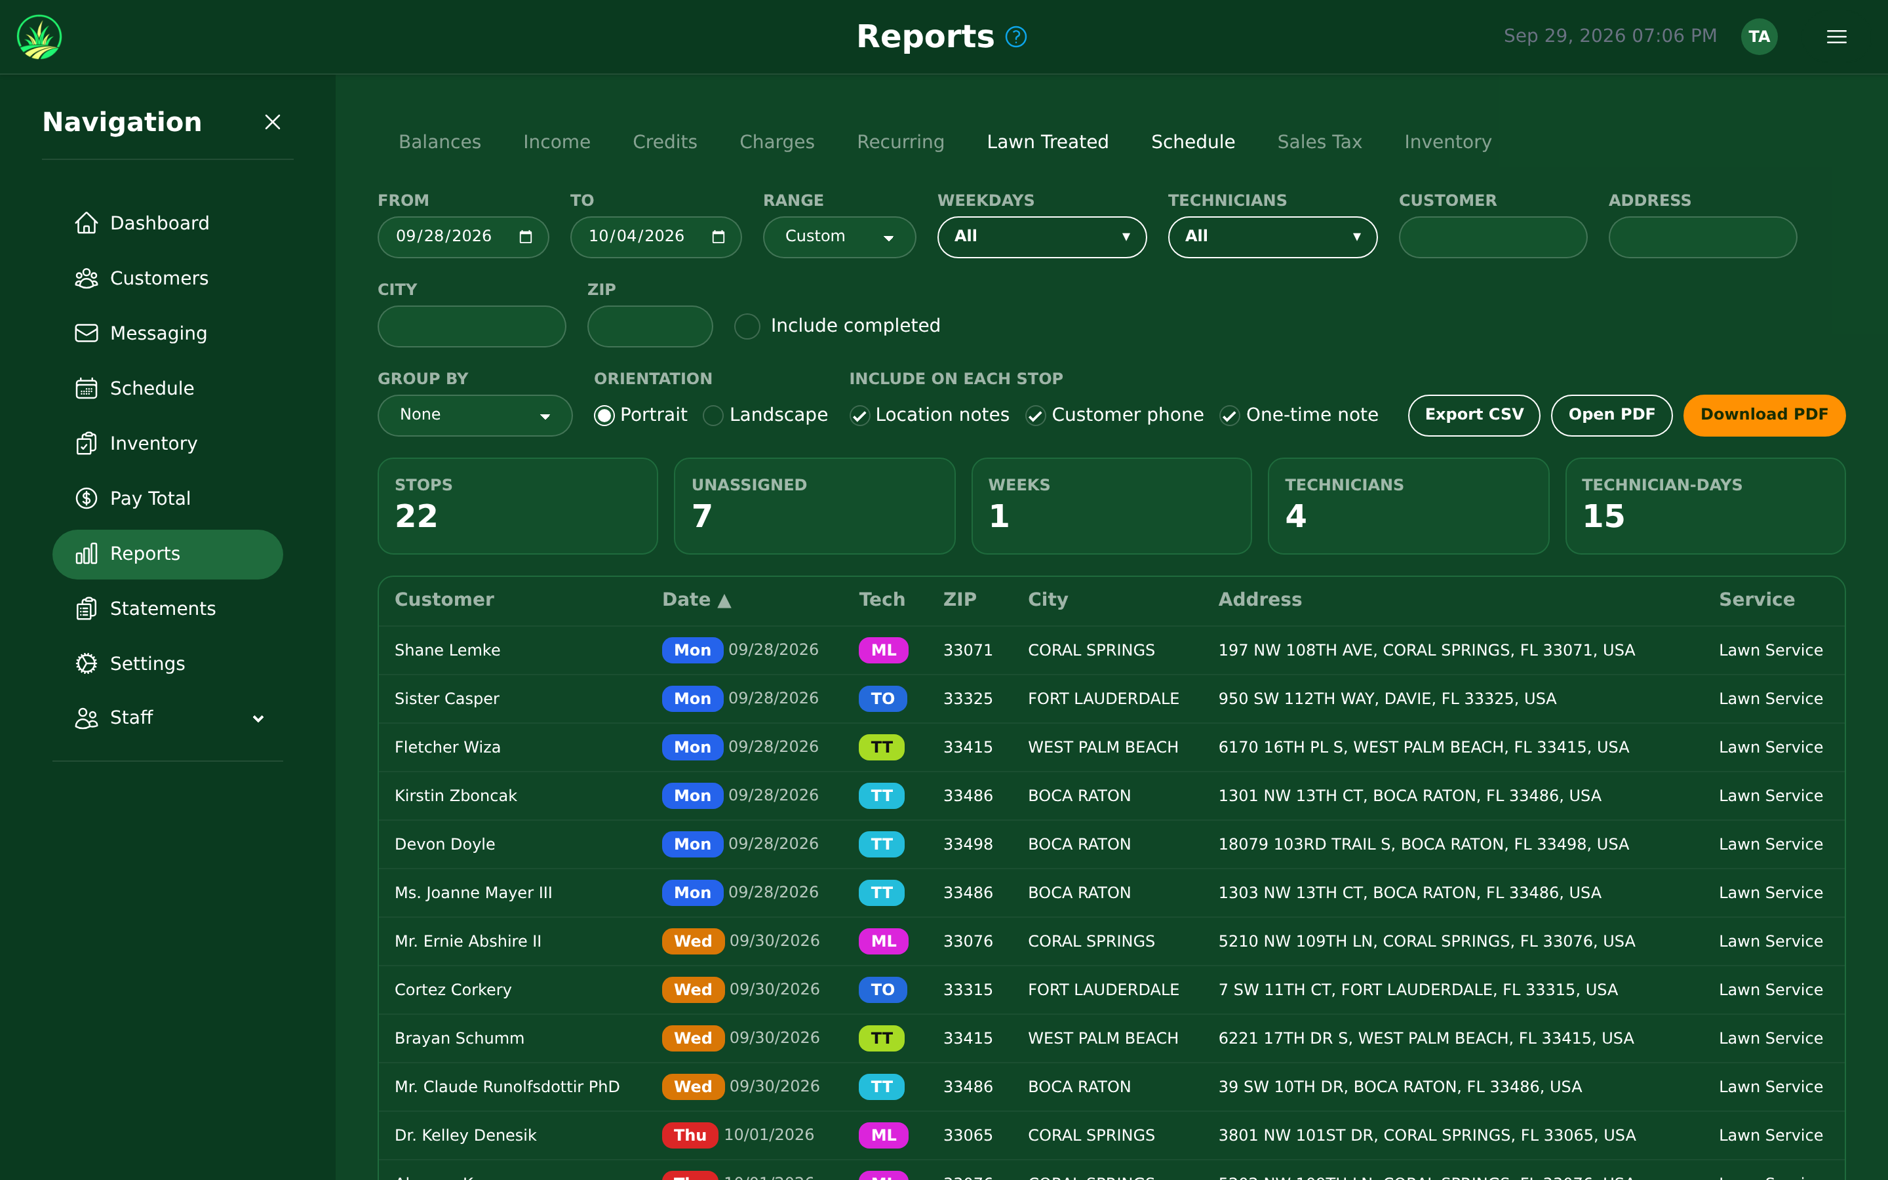Toggle the Customer phone checkbox

[1035, 416]
